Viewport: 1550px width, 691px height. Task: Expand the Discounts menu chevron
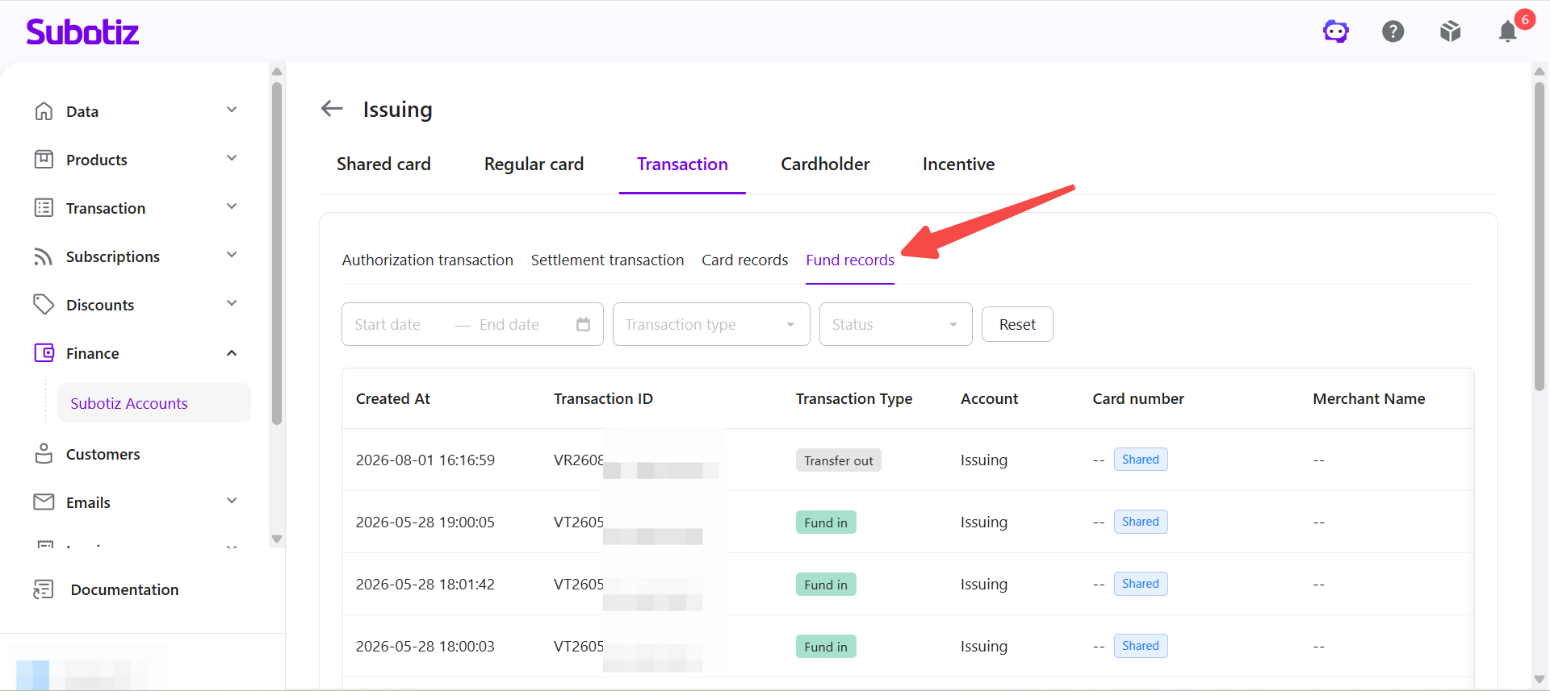(232, 303)
